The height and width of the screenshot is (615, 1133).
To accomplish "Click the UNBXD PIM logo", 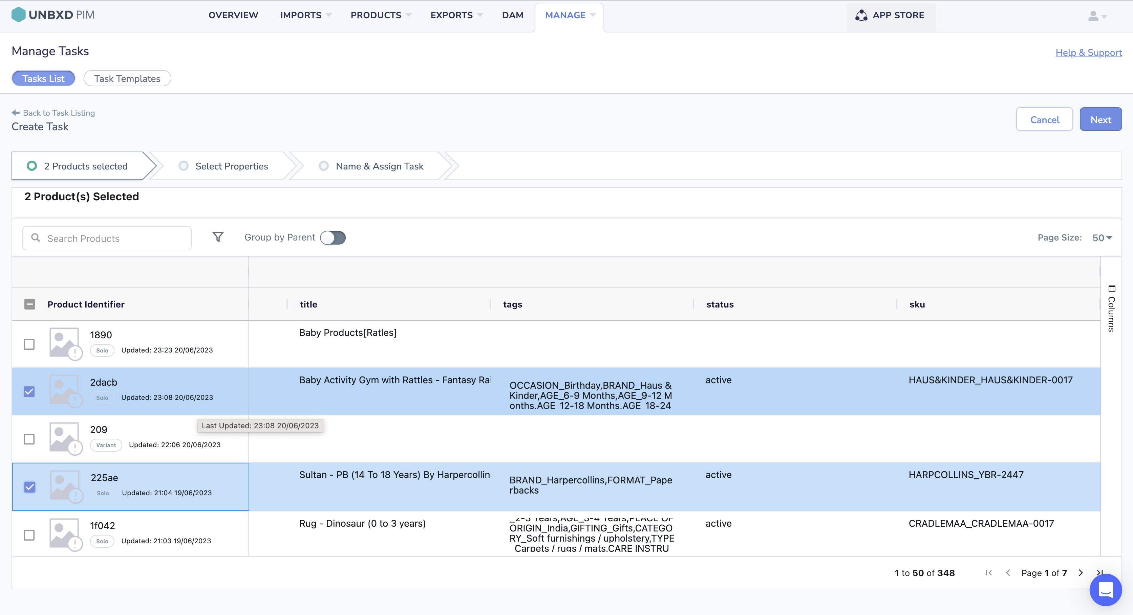I will (53, 15).
